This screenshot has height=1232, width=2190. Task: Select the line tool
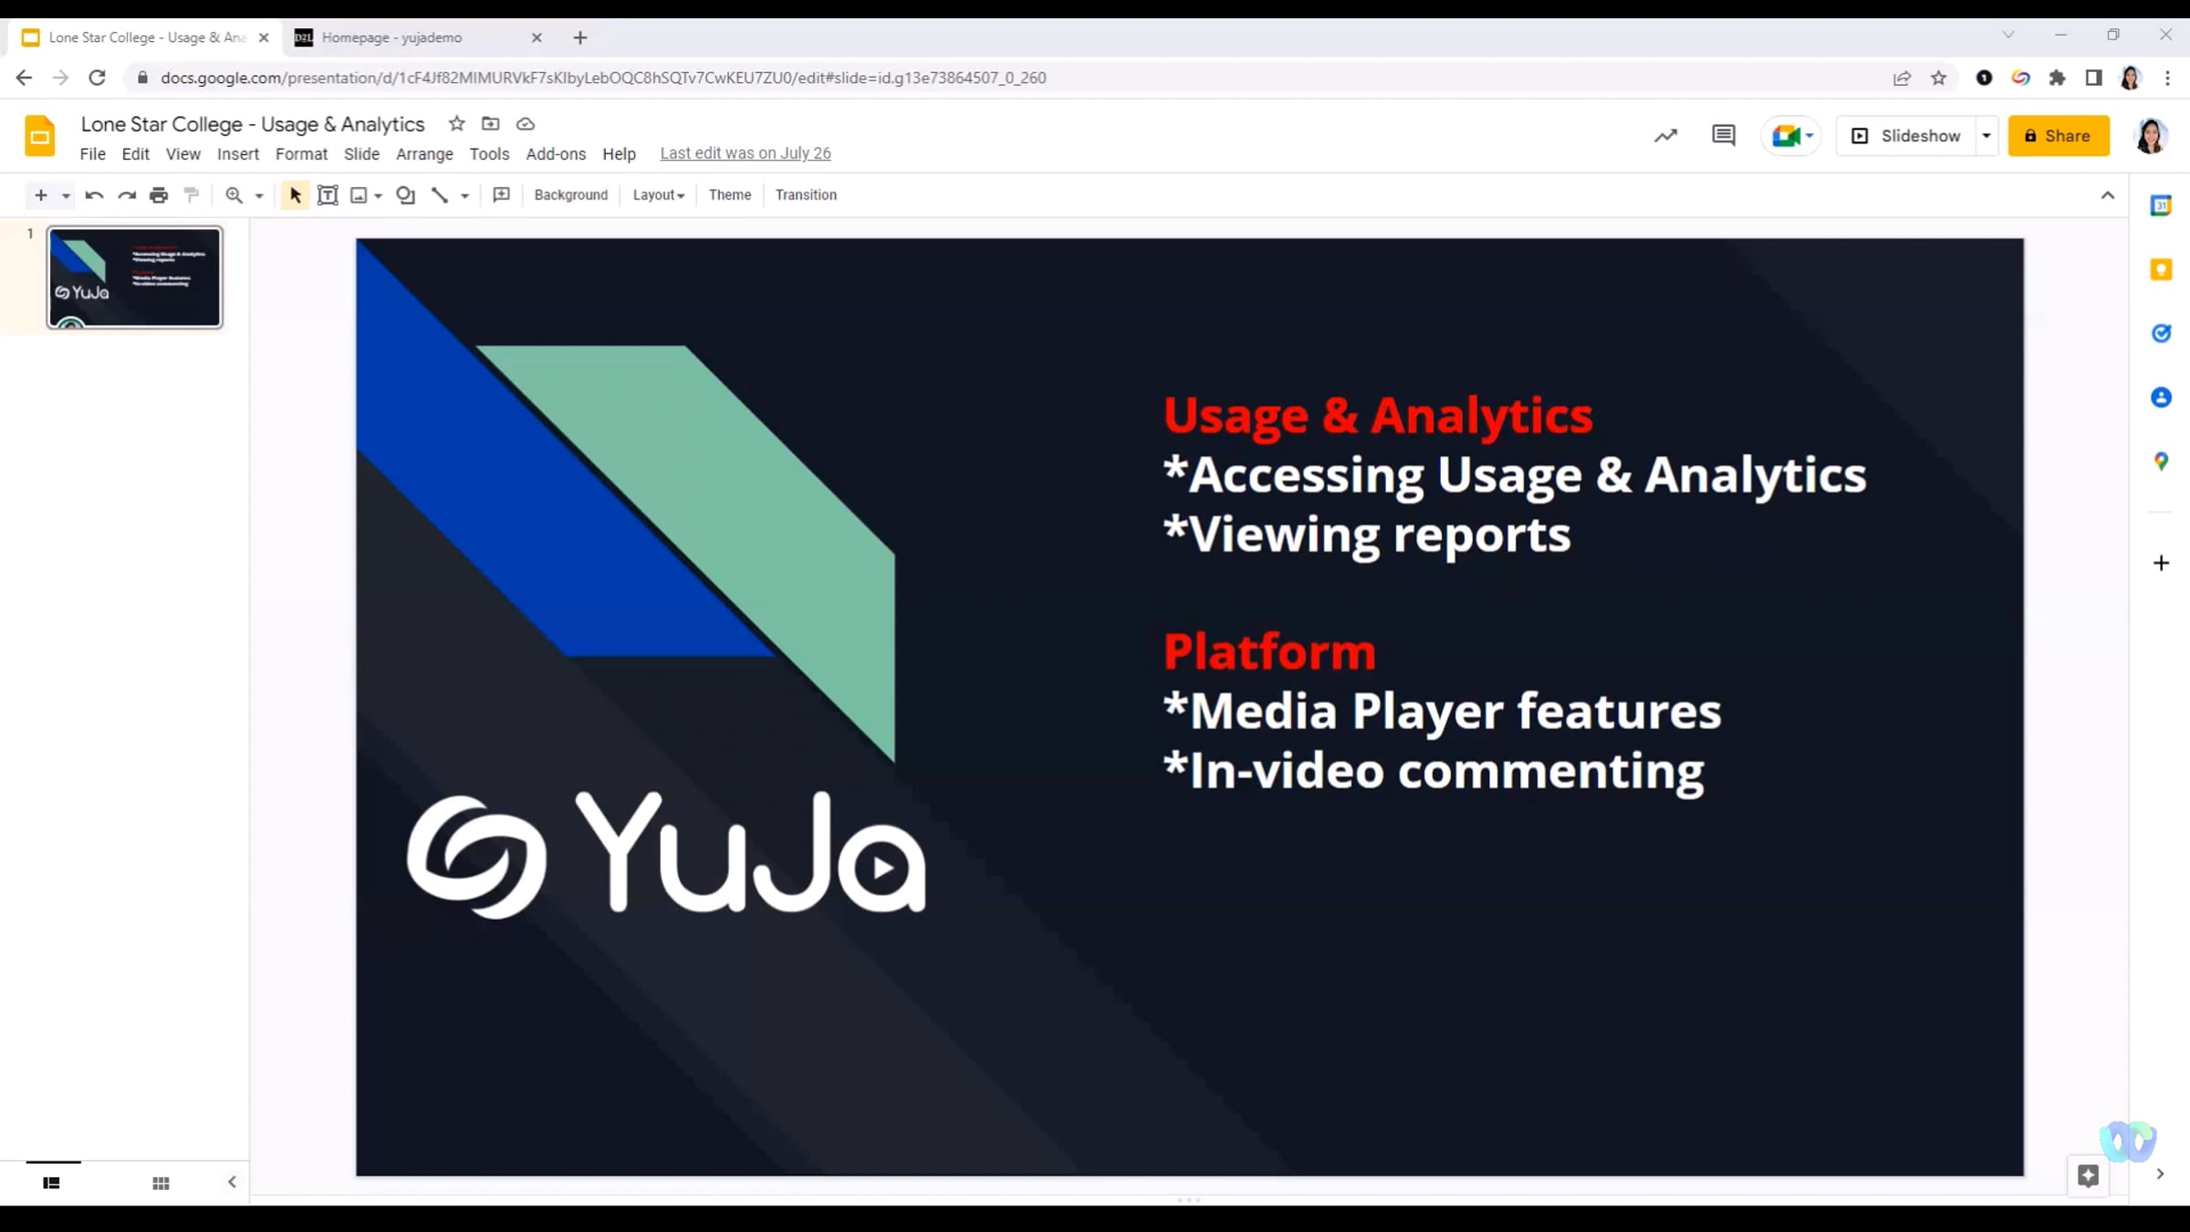click(440, 195)
